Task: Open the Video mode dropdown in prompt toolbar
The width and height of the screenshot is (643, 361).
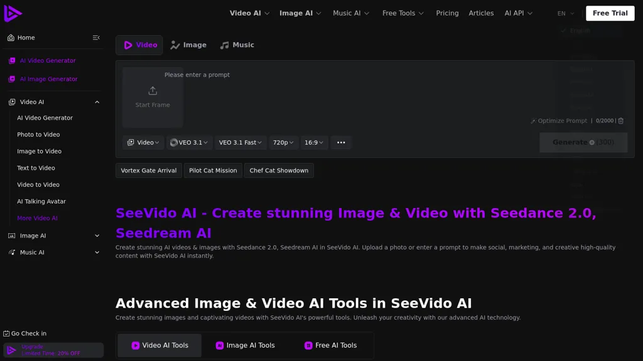Action: pyautogui.click(x=143, y=142)
